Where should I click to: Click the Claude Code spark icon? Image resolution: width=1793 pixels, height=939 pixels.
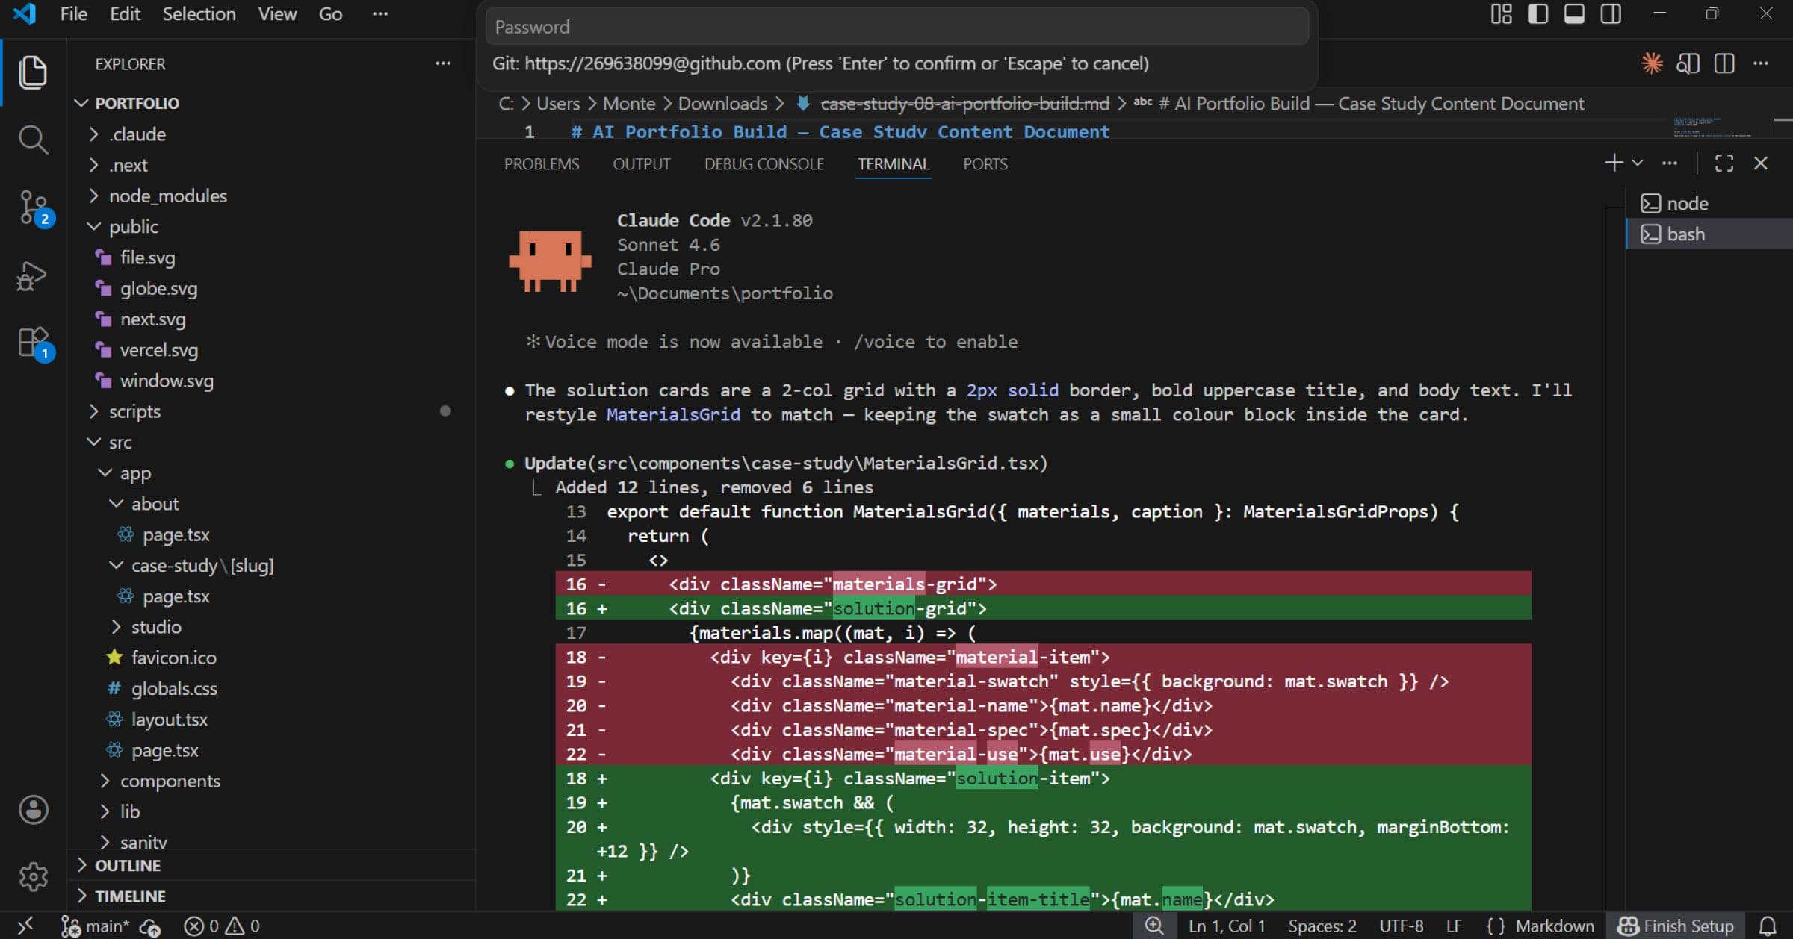(1651, 63)
